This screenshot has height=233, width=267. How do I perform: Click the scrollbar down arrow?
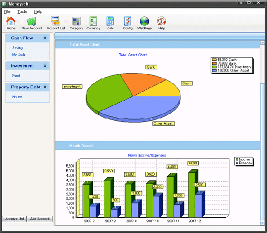pyautogui.click(x=263, y=223)
